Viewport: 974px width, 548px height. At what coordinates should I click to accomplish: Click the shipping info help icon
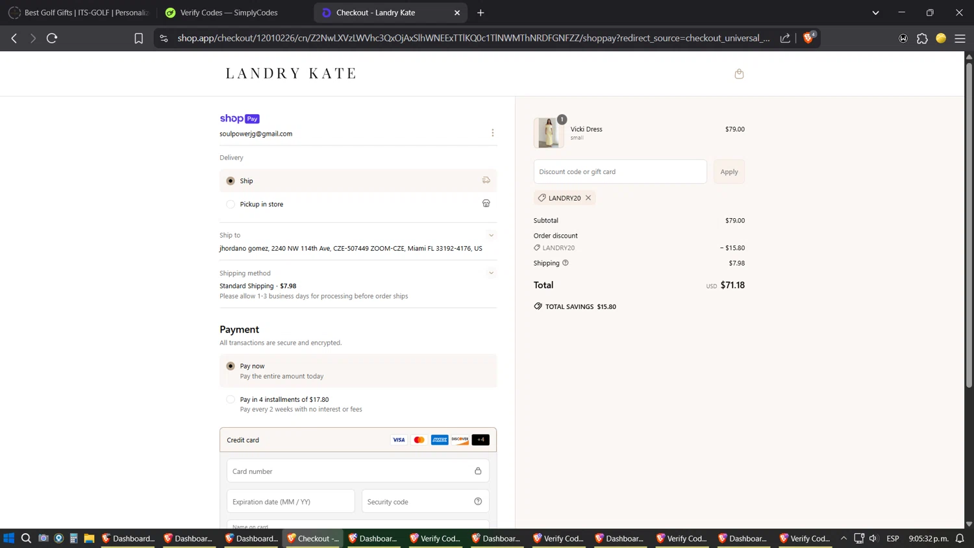[x=566, y=263]
